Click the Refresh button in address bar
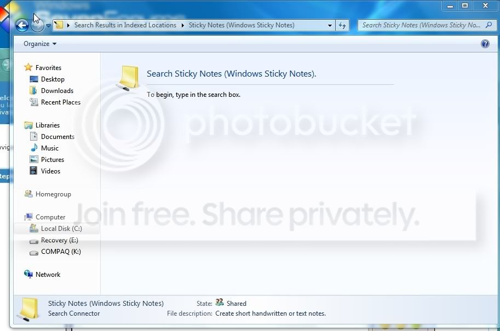This screenshot has width=500, height=331. [342, 26]
